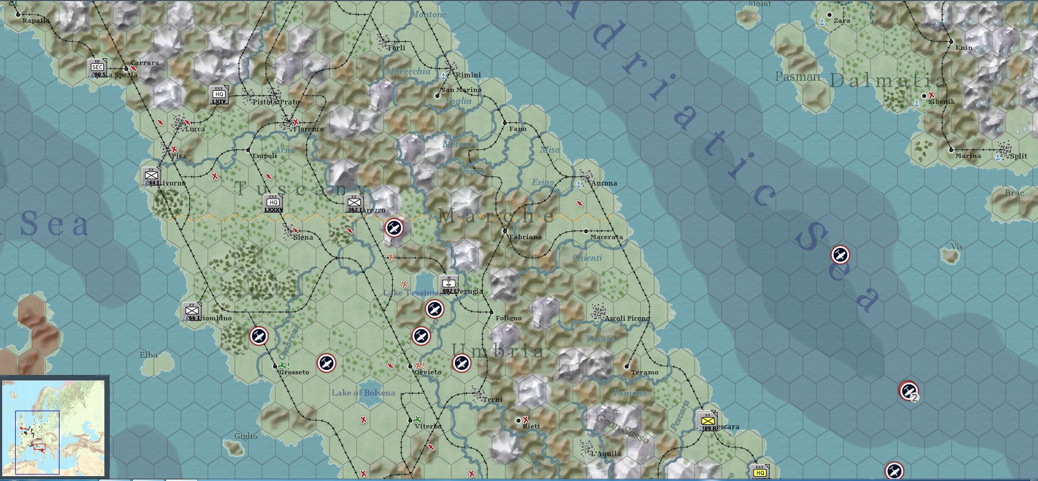Screen dimensions: 1038x481
Task: Click the green marker at Viterbo
Action: 418,419
